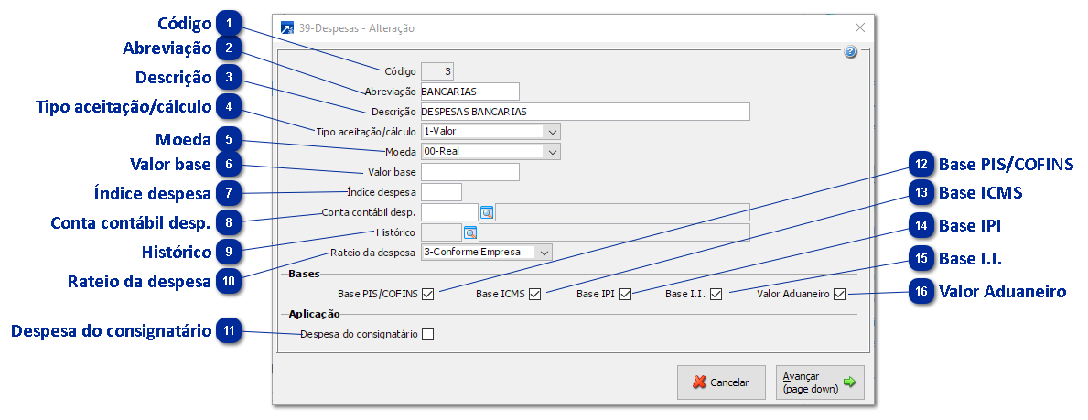This screenshot has width=1088, height=420.
Task: Click the Valor base input field
Action: point(469,172)
